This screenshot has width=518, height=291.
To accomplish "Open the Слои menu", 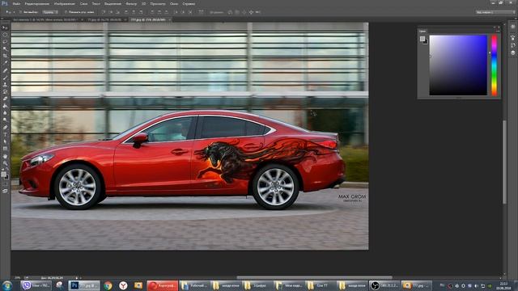I will point(83,3).
